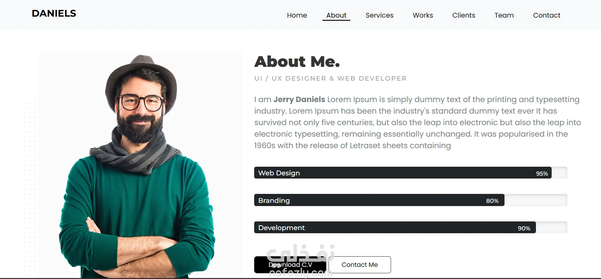Open the Home menu item

coord(297,15)
